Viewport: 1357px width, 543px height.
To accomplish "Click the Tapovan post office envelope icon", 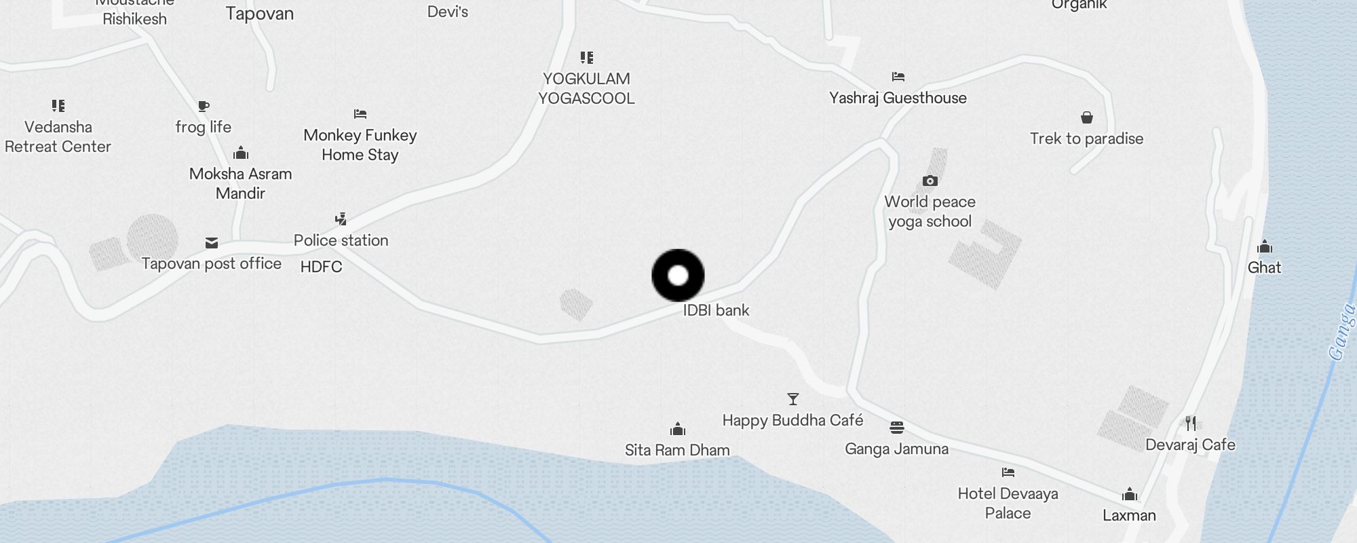I will pos(212,242).
